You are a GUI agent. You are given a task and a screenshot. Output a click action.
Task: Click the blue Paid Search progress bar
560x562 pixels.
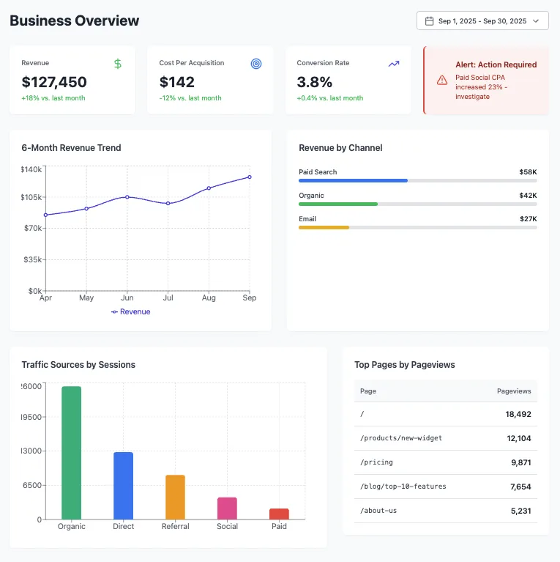coord(353,181)
